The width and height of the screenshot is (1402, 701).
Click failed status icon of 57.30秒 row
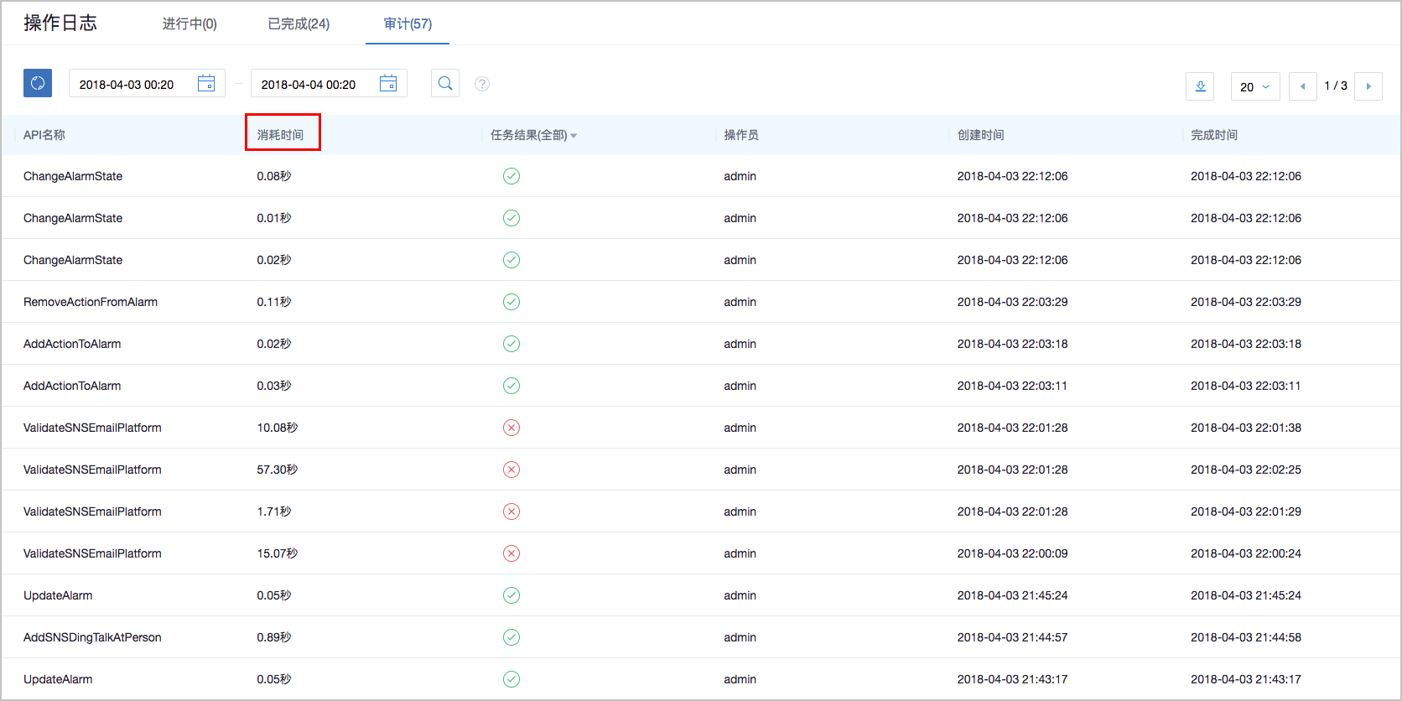point(511,470)
